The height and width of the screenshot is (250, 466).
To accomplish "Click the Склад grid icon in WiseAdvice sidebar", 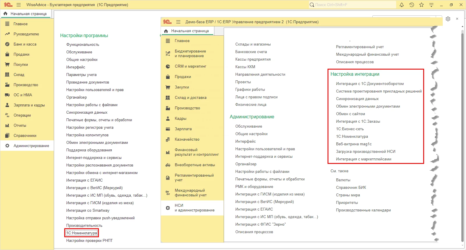I will tap(7, 75).
